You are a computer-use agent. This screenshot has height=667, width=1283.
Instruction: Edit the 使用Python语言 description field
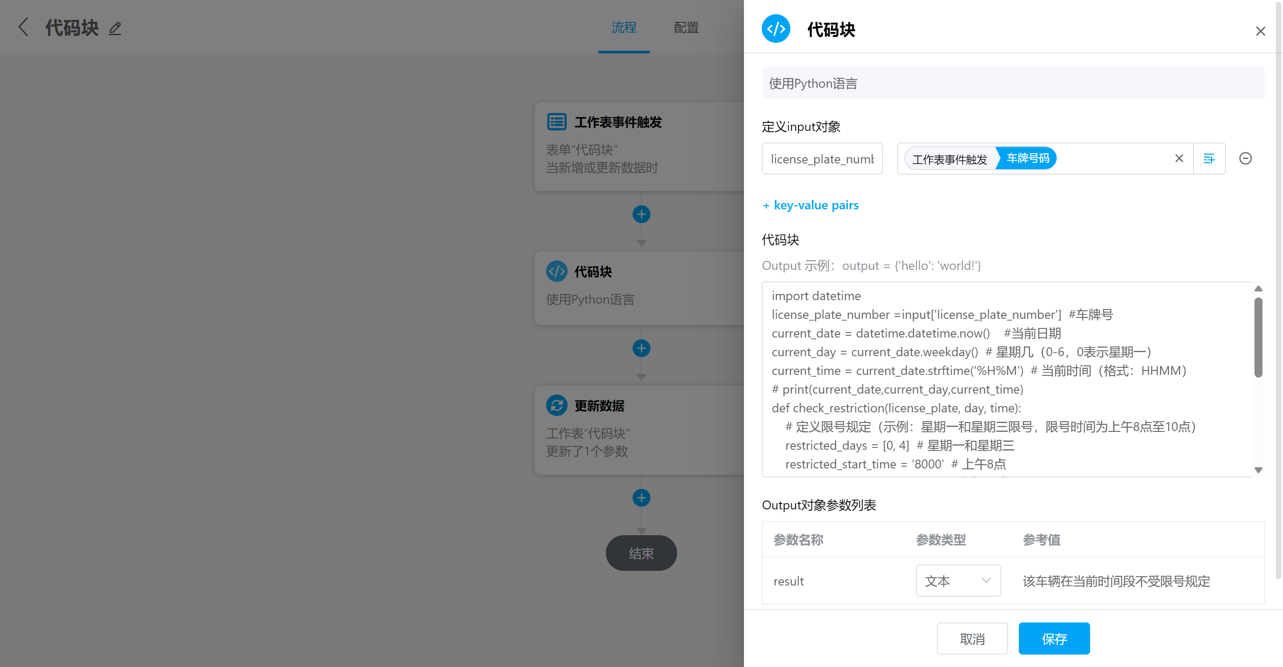coord(1013,83)
